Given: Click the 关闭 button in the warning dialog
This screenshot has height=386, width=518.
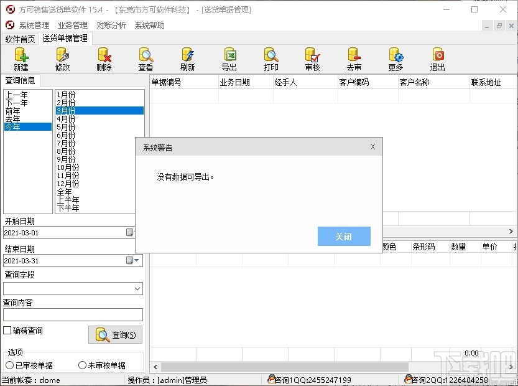Looking at the screenshot, I should click(x=344, y=237).
